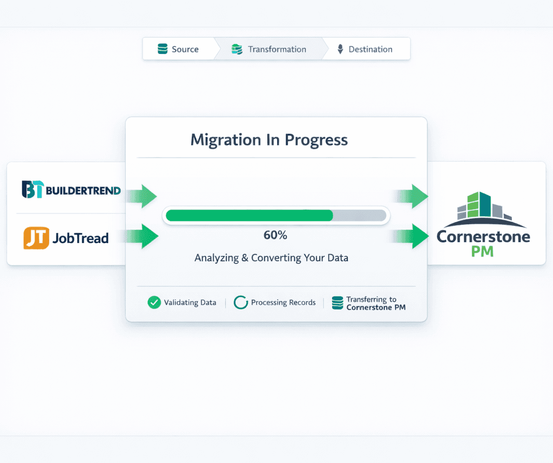Click the Validating Data label
This screenshot has height=463, width=553.
click(190, 302)
